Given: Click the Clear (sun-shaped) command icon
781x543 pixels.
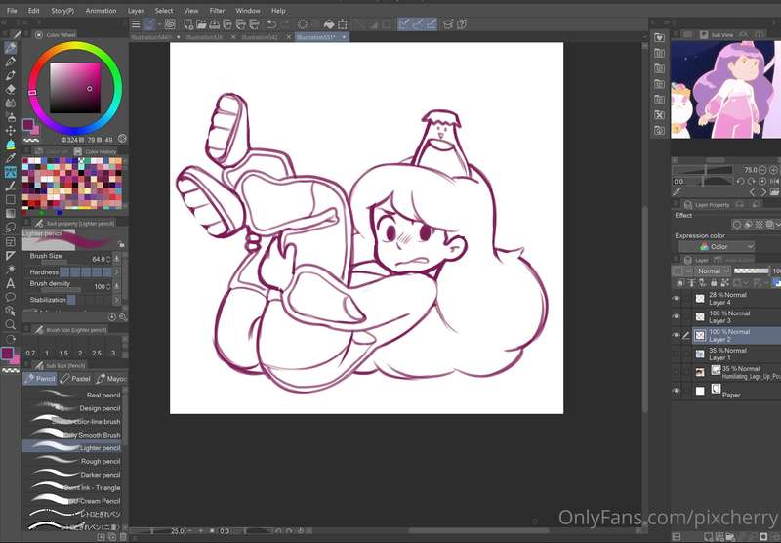Looking at the screenshot, I should coord(303,23).
